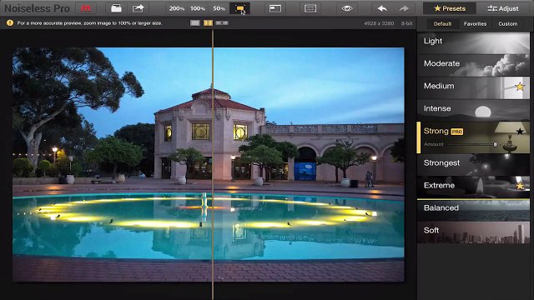Click the before/after split divider line
Viewport: 534px width, 300px height.
click(213, 165)
